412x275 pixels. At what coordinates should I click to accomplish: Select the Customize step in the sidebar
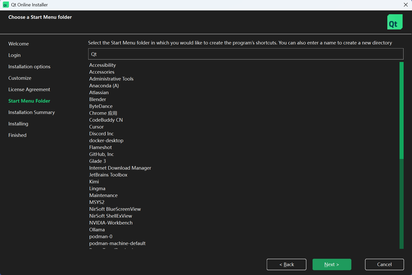pos(20,78)
